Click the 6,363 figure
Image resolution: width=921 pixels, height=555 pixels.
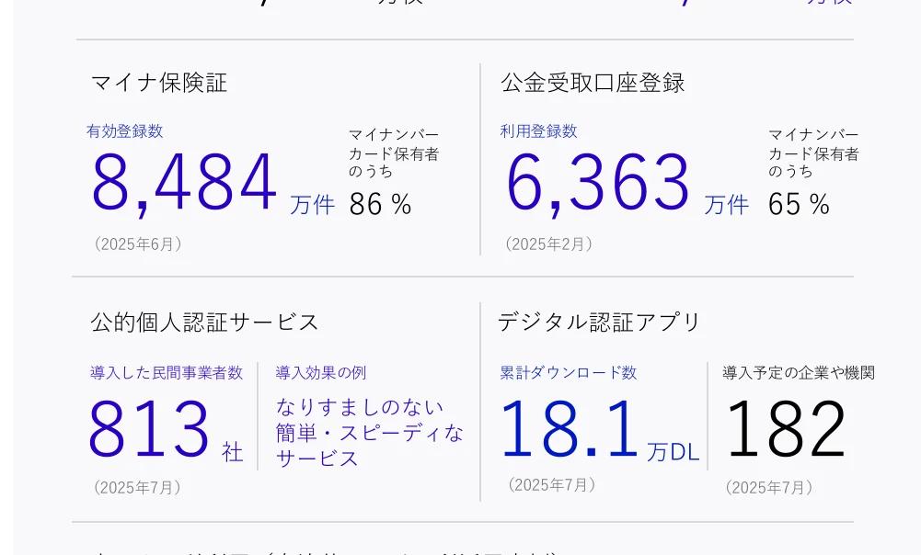coord(598,183)
